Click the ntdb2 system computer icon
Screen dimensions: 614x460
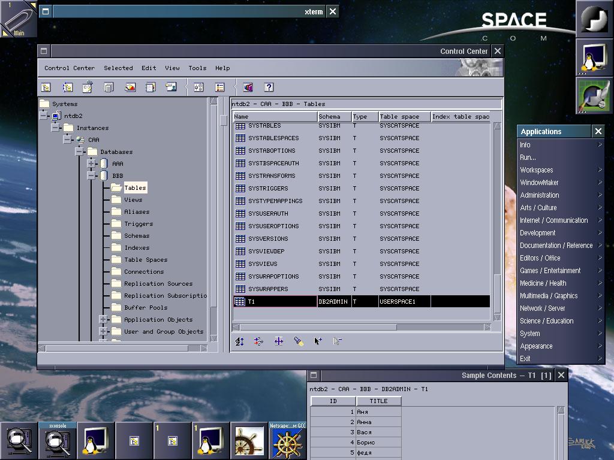(57, 116)
